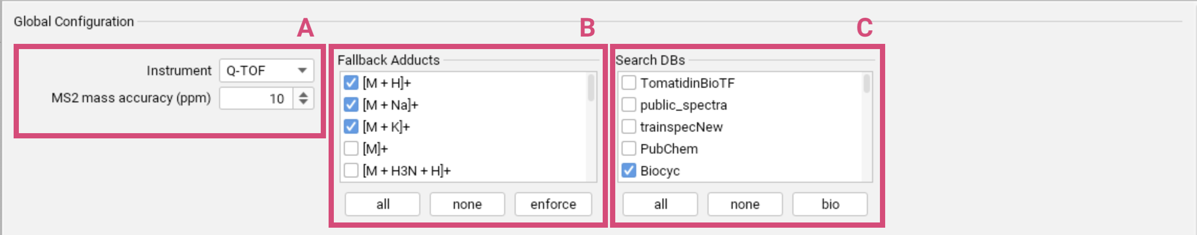Click the enforce button under Fallback Adducts

[x=553, y=204]
